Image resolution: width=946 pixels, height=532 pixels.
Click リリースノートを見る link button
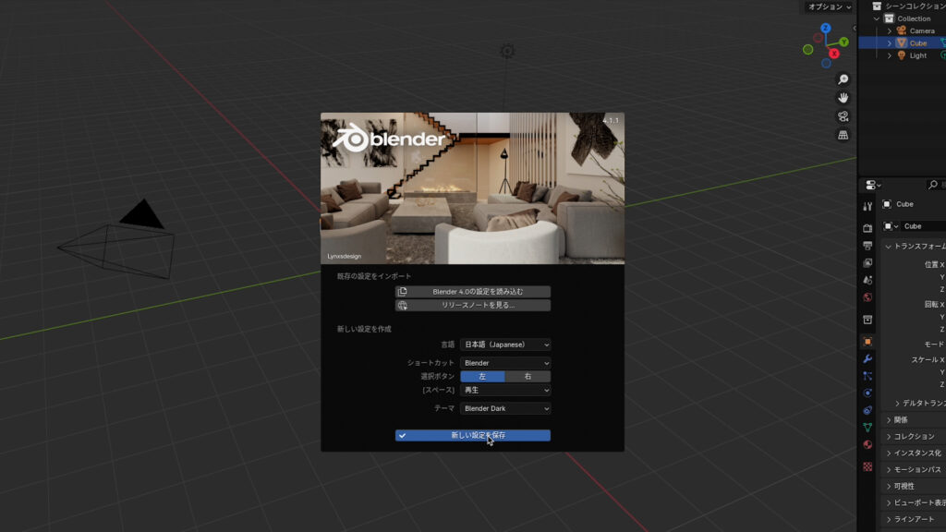click(473, 305)
